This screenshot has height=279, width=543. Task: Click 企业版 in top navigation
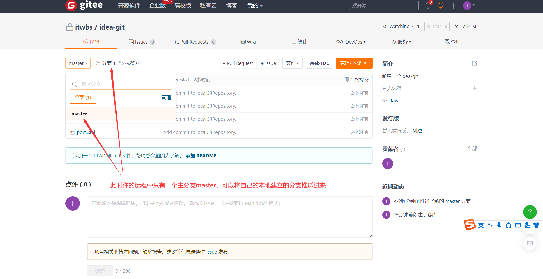[x=157, y=6]
